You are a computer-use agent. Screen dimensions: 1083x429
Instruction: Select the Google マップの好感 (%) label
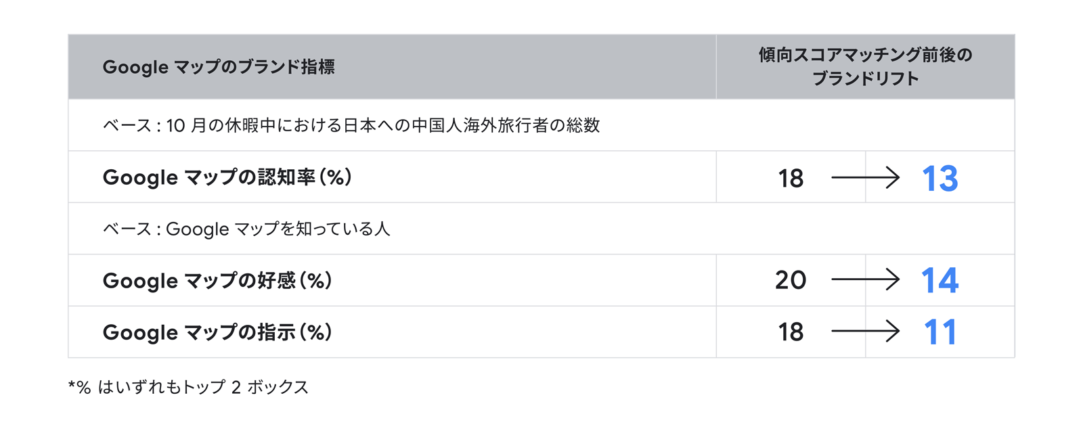pos(218,280)
